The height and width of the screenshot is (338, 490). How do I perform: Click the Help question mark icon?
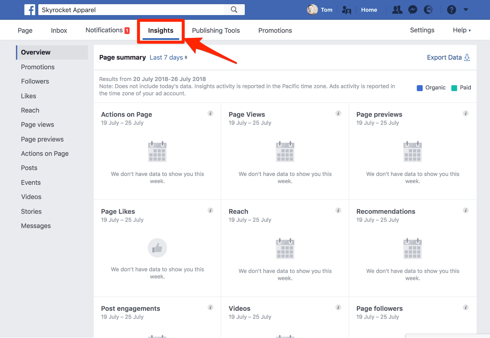point(452,10)
